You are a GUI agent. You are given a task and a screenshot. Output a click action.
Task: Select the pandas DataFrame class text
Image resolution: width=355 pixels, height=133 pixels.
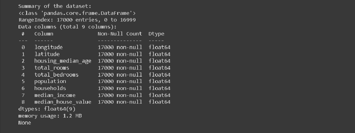(x=77, y=13)
